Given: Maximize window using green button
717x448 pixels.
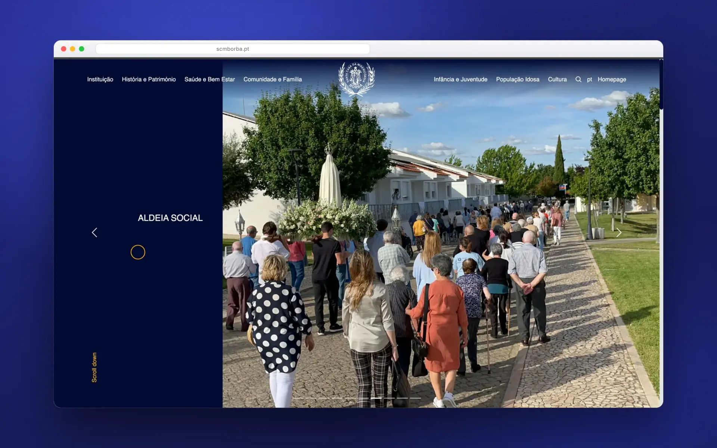Looking at the screenshot, I should point(81,49).
